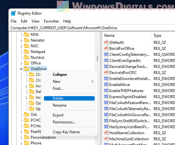The height and width of the screenshot is (145, 175).
Task: Expand the Office key
Action: click(x=21, y=63)
